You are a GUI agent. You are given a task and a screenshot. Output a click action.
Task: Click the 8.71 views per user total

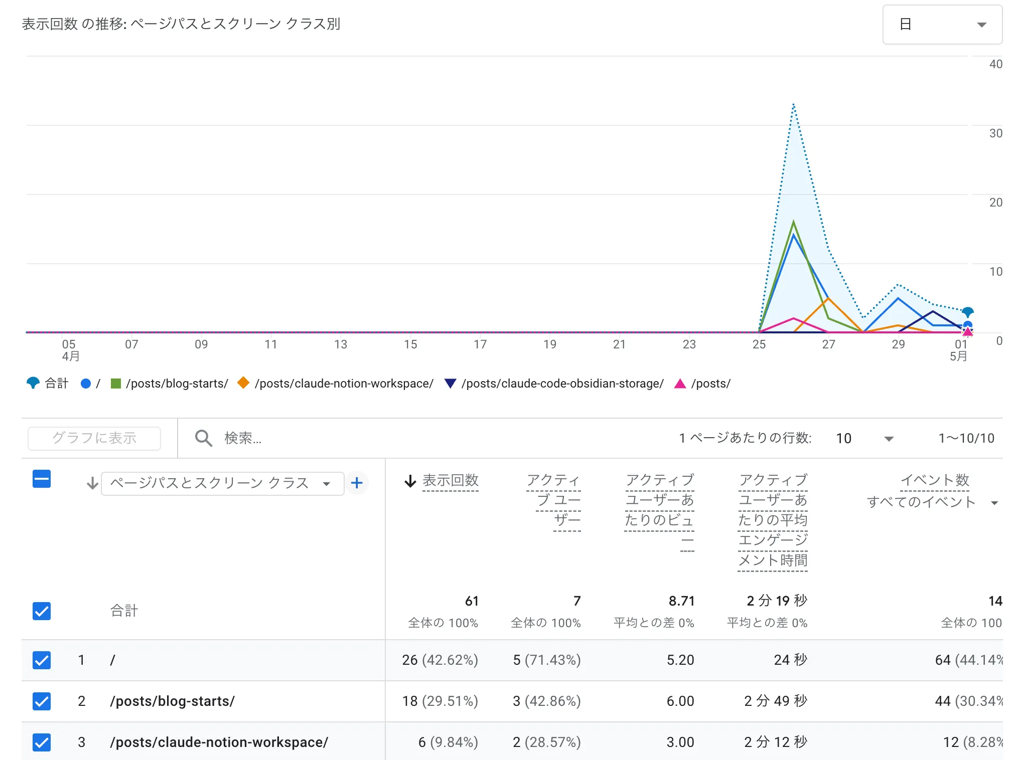click(681, 601)
